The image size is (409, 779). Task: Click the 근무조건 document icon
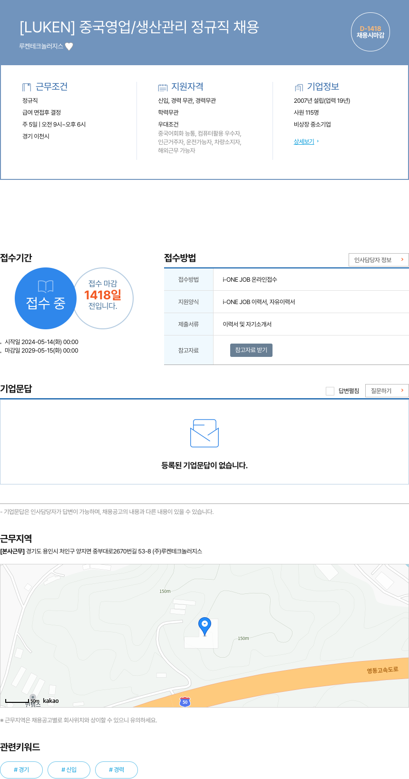point(27,87)
